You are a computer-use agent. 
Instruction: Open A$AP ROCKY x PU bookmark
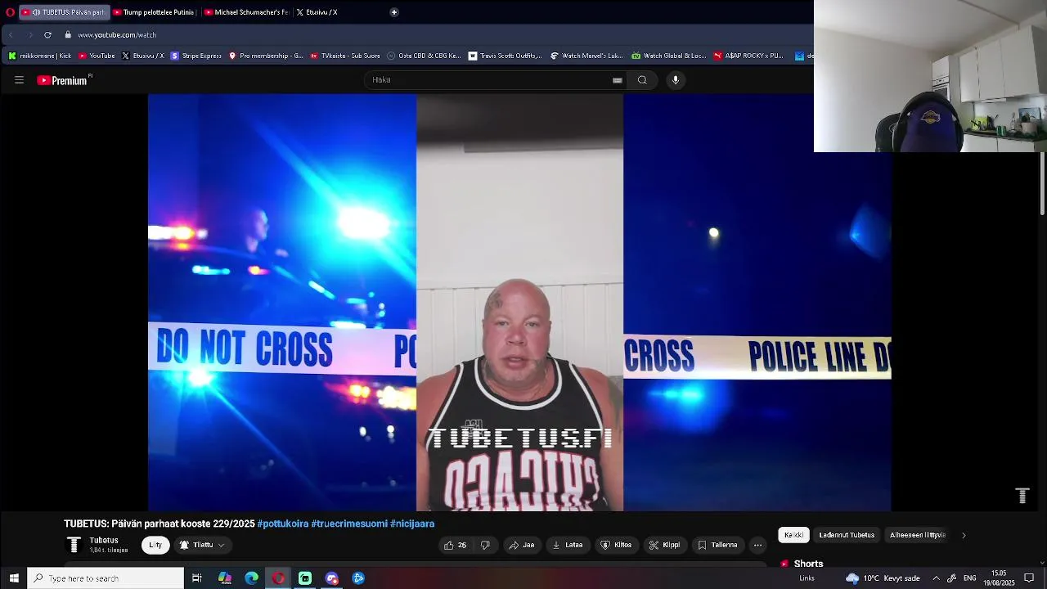point(748,56)
